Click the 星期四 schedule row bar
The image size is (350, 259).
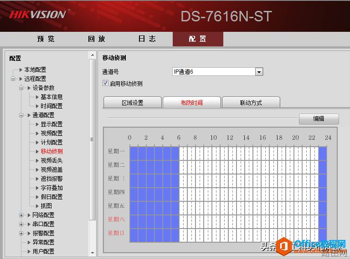(228, 194)
